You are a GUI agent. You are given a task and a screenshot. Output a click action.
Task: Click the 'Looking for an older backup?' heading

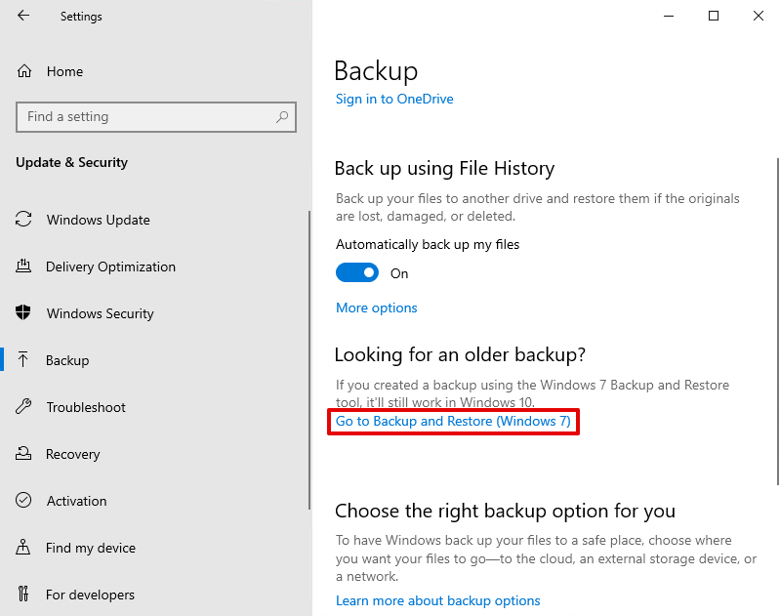(460, 354)
